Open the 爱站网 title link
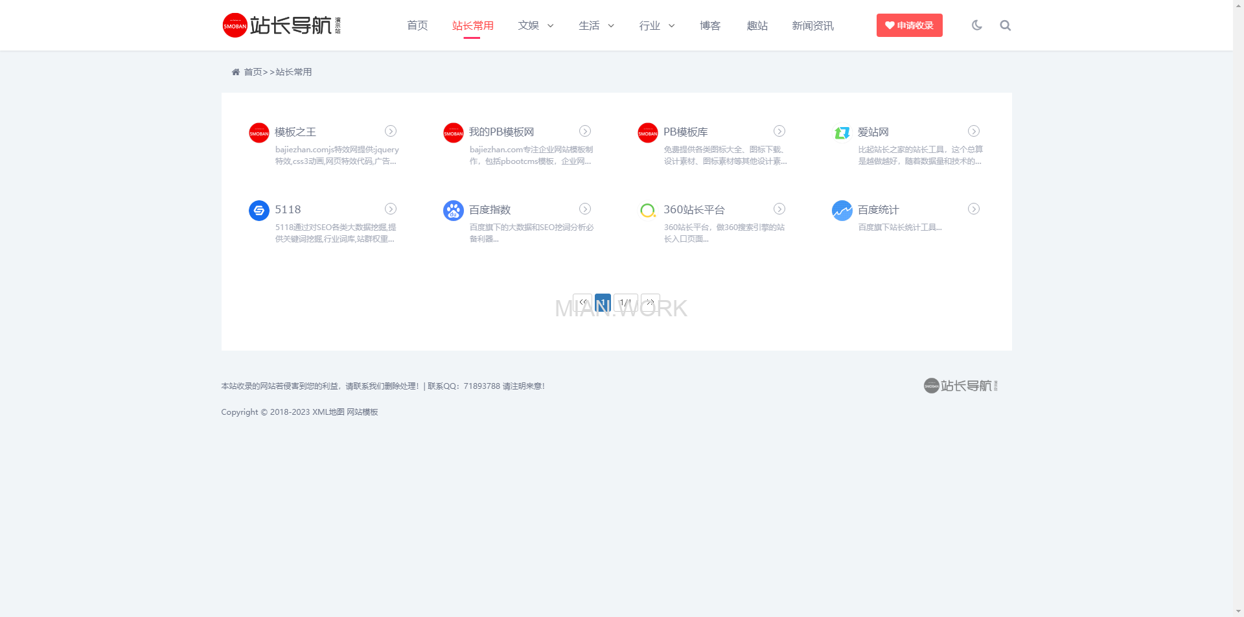The image size is (1244, 617). (873, 132)
